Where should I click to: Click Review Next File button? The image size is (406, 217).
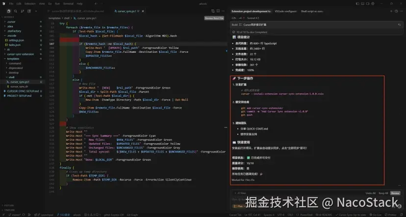click(x=214, y=18)
